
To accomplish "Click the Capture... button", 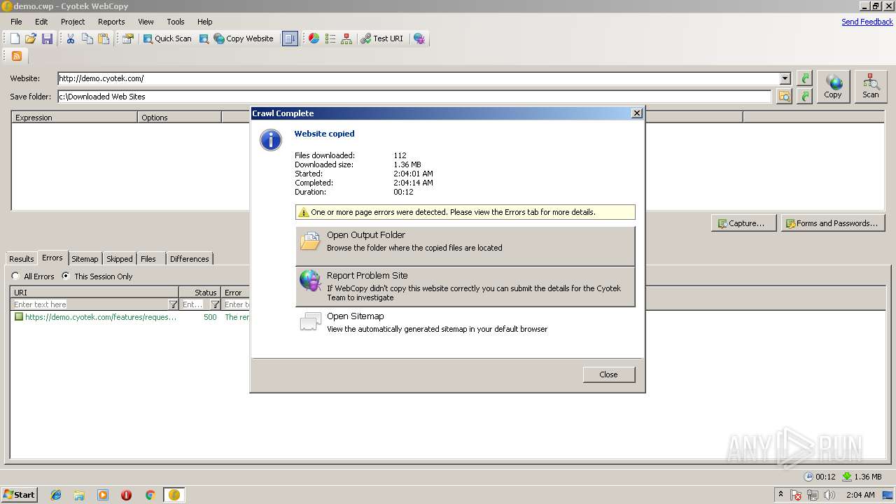I will click(743, 223).
